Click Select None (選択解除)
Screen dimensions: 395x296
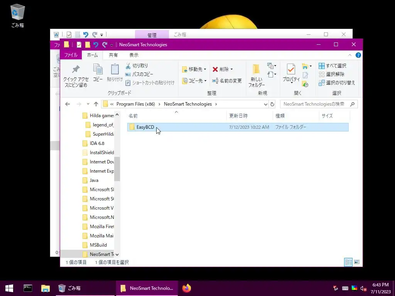coord(331,74)
